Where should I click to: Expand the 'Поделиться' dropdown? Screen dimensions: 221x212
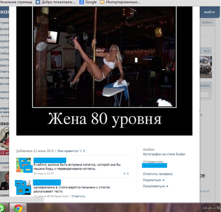(153, 180)
